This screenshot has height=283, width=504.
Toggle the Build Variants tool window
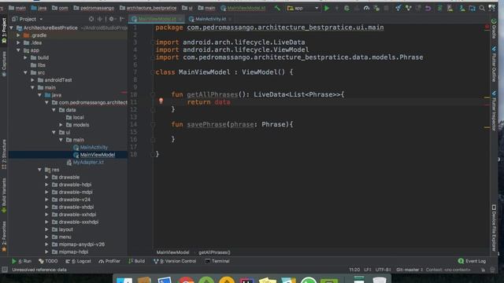[x=4, y=196]
